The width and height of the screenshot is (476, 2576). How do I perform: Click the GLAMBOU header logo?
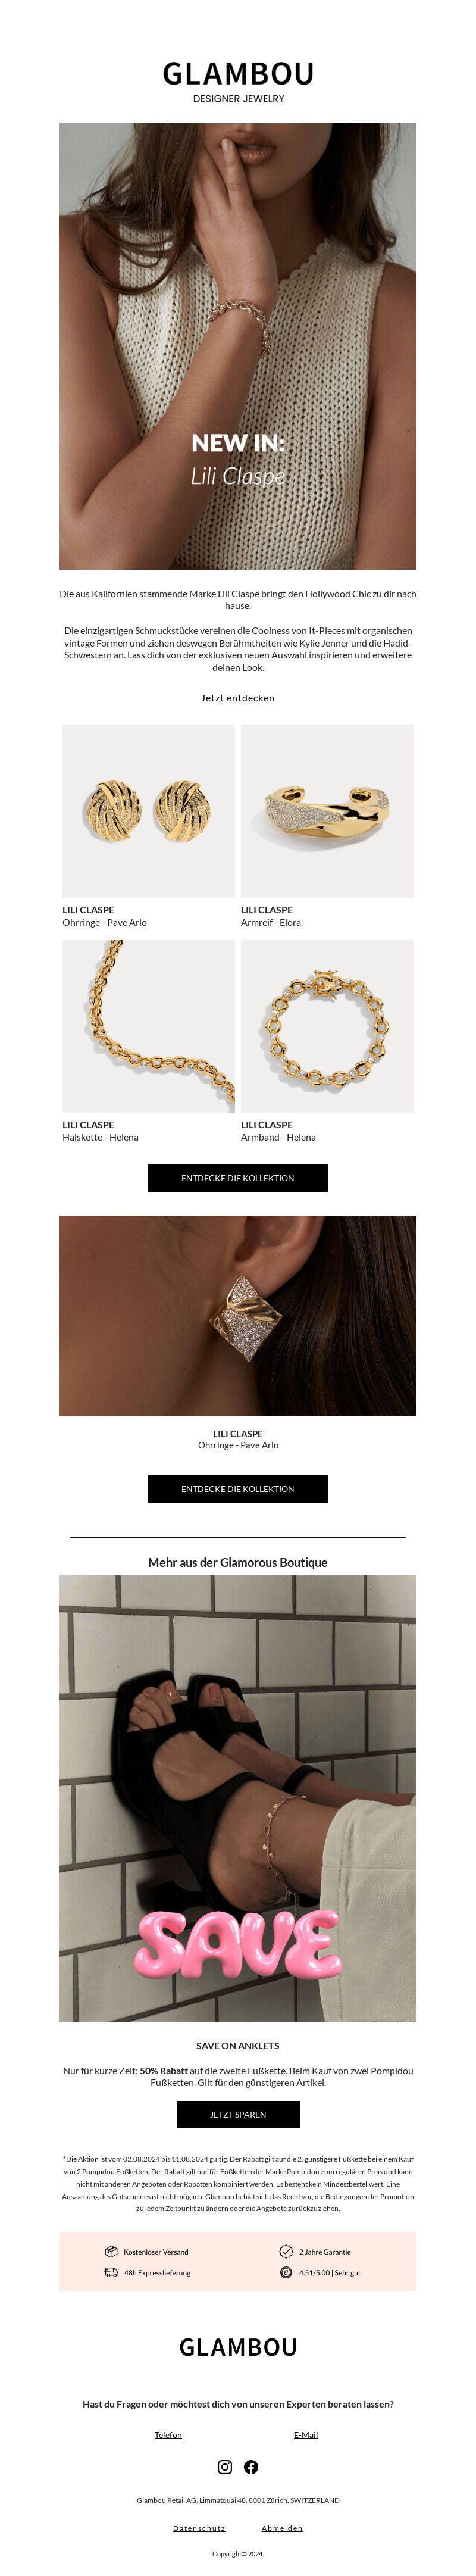coord(238,74)
